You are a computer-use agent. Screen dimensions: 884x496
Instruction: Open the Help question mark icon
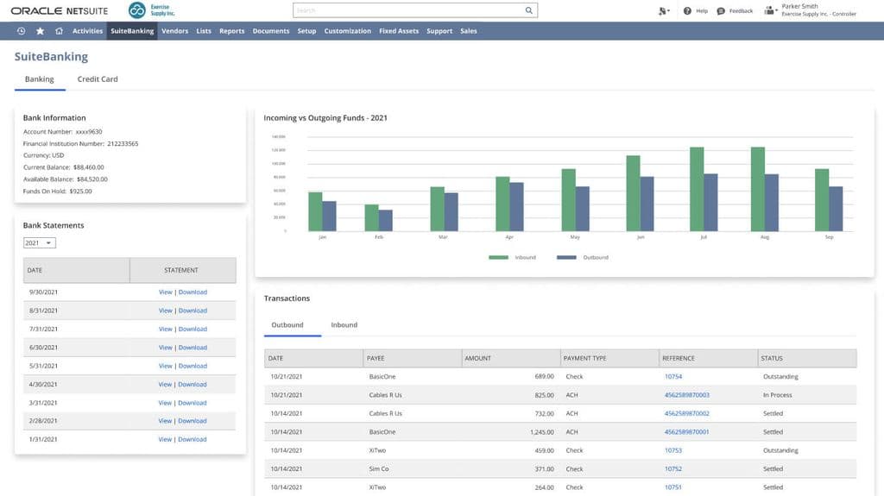[687, 11]
